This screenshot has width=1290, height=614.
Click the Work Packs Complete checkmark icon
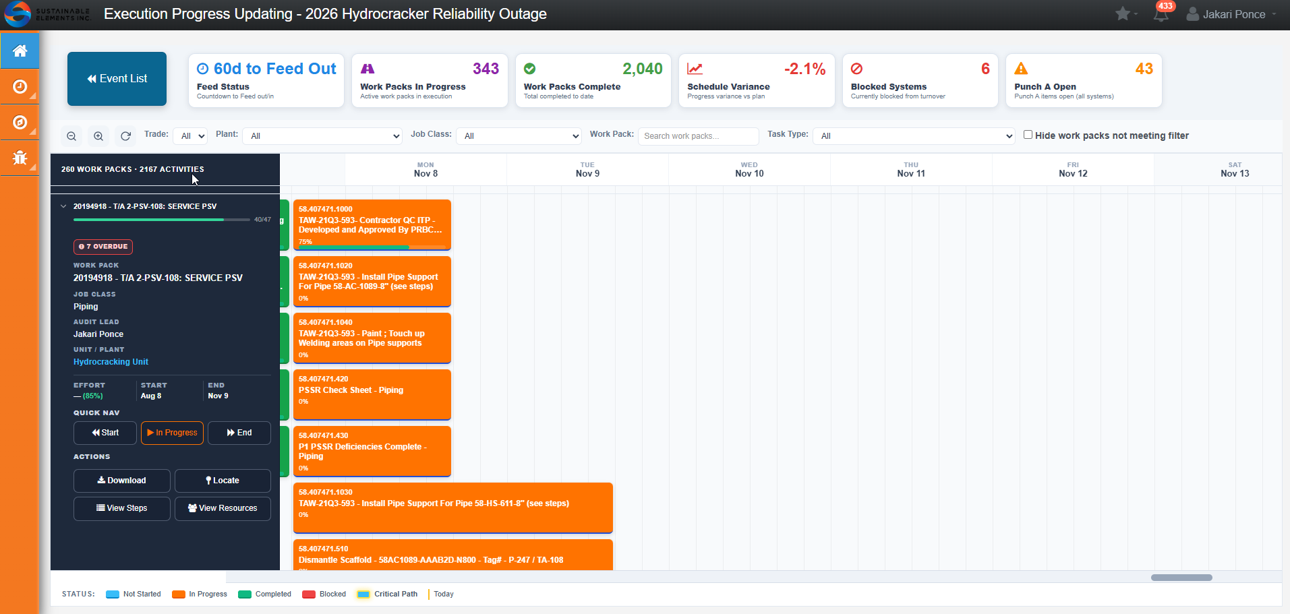pos(530,69)
